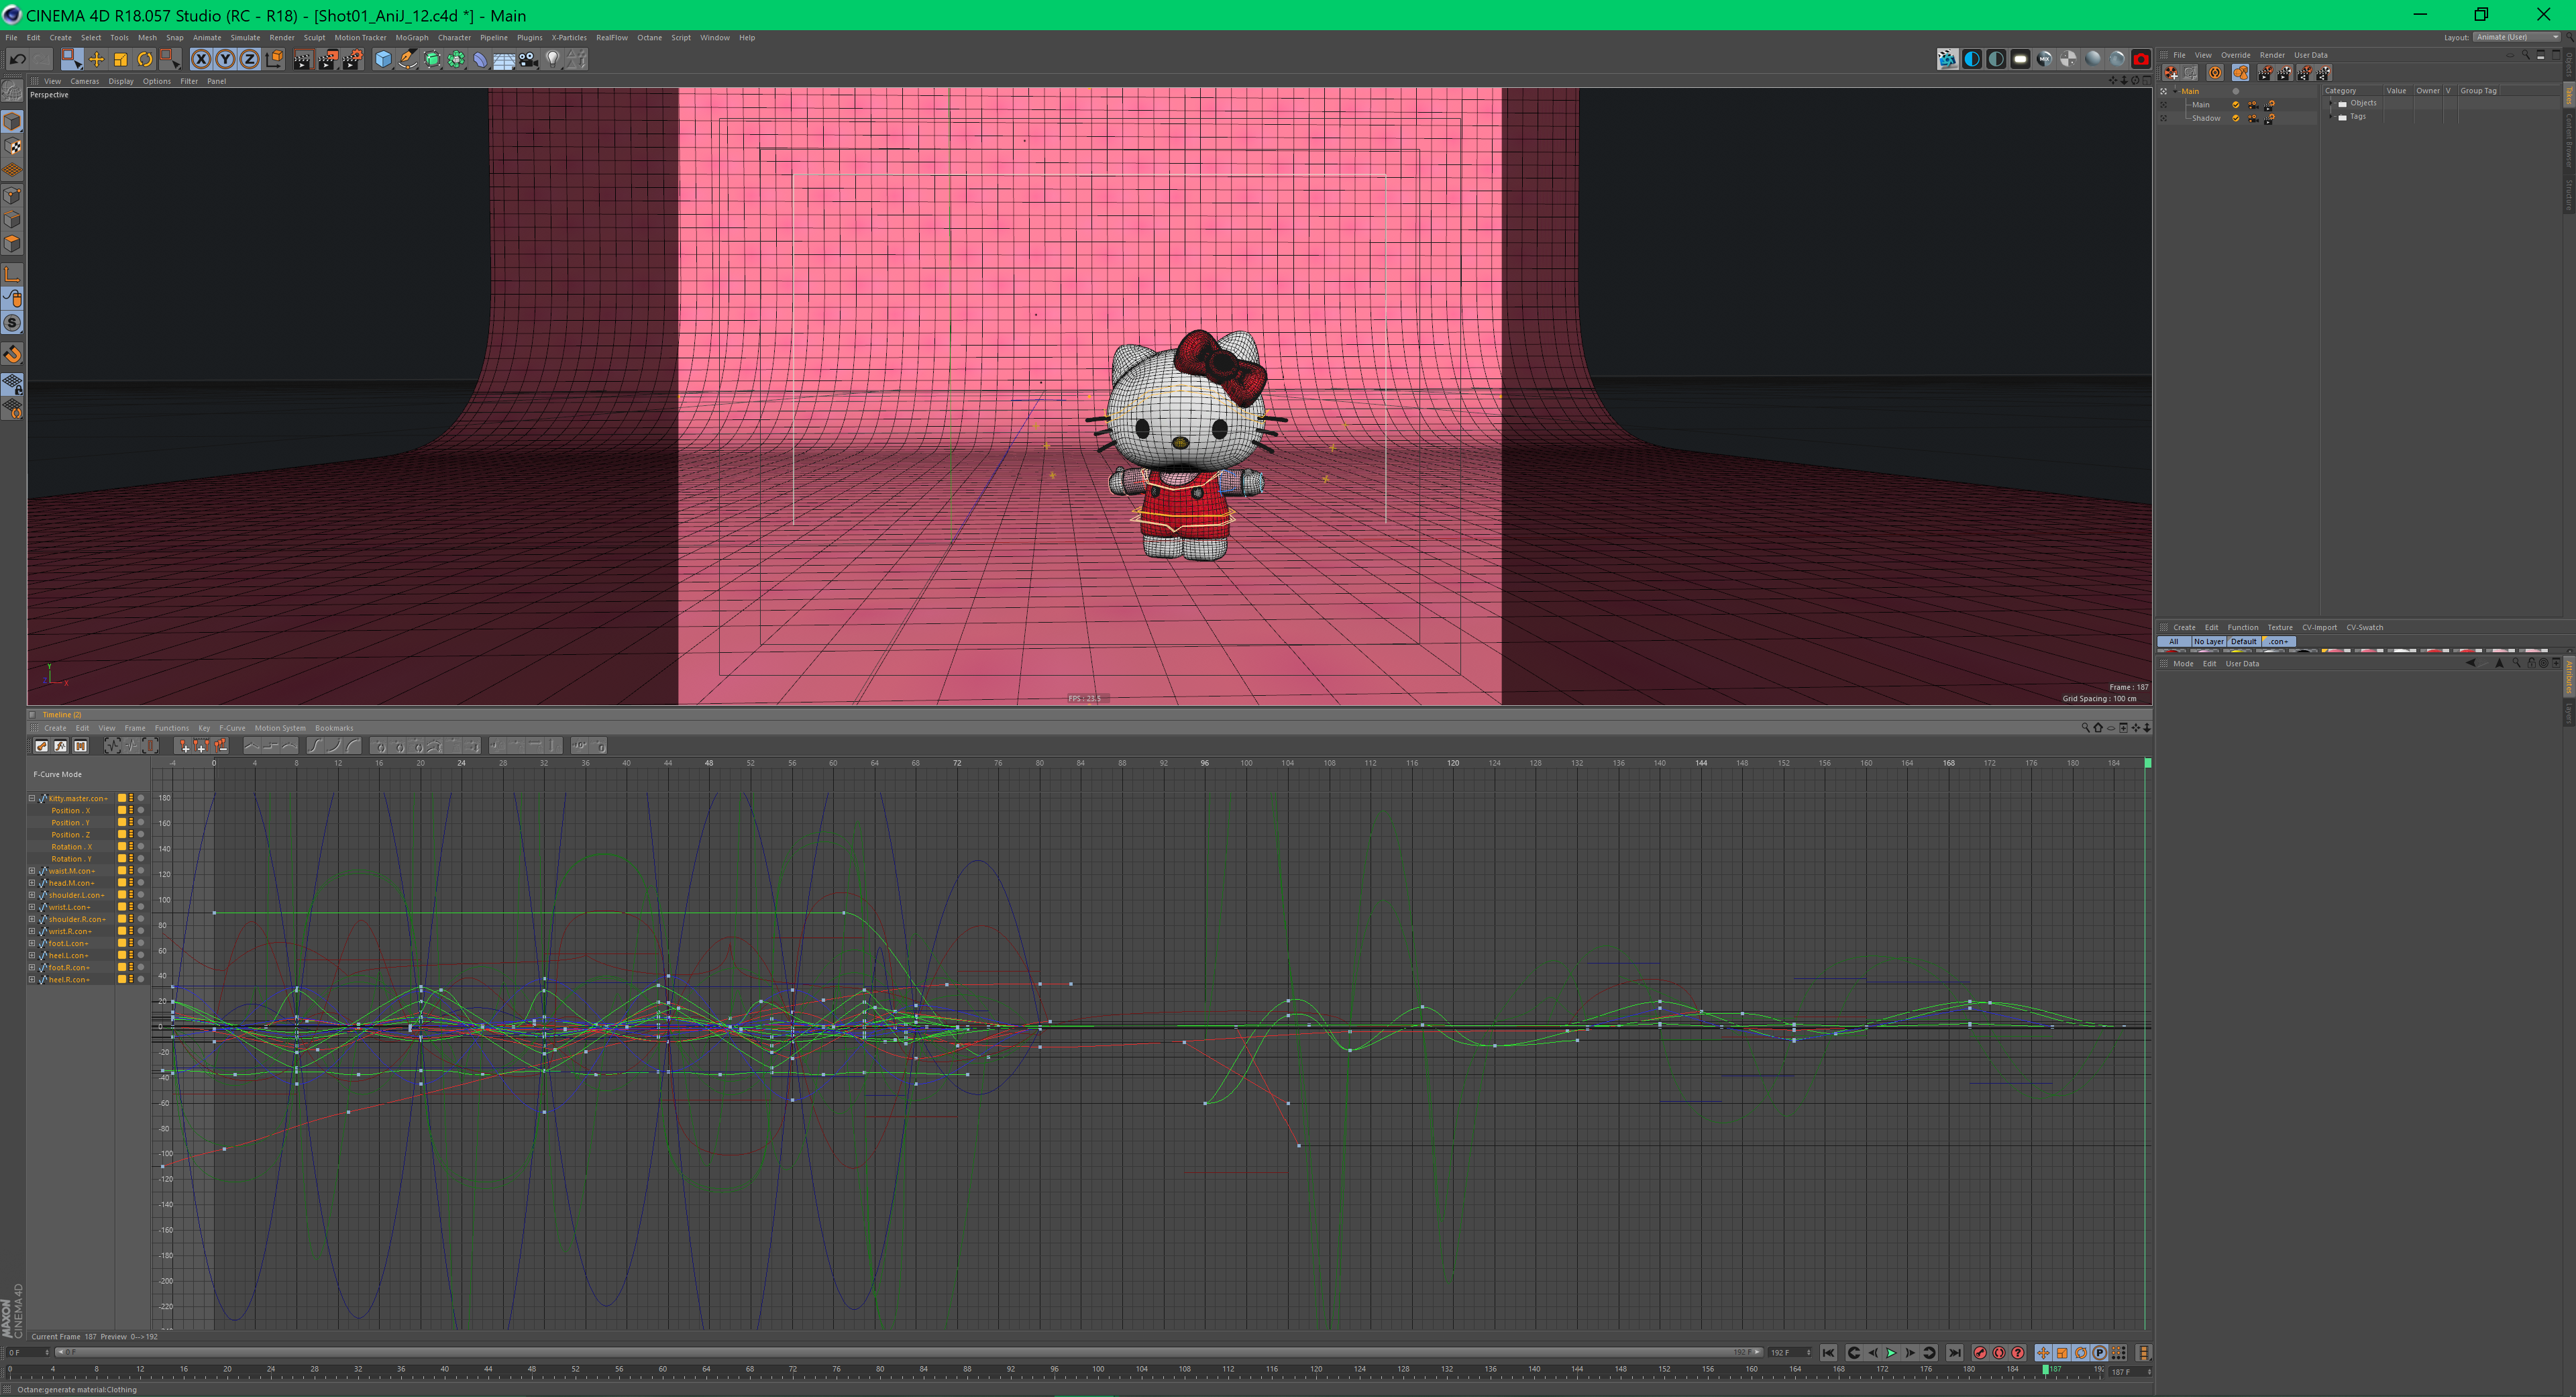2576x1397 pixels.
Task: Click CV-Swatch in material manager
Action: click(x=2365, y=628)
